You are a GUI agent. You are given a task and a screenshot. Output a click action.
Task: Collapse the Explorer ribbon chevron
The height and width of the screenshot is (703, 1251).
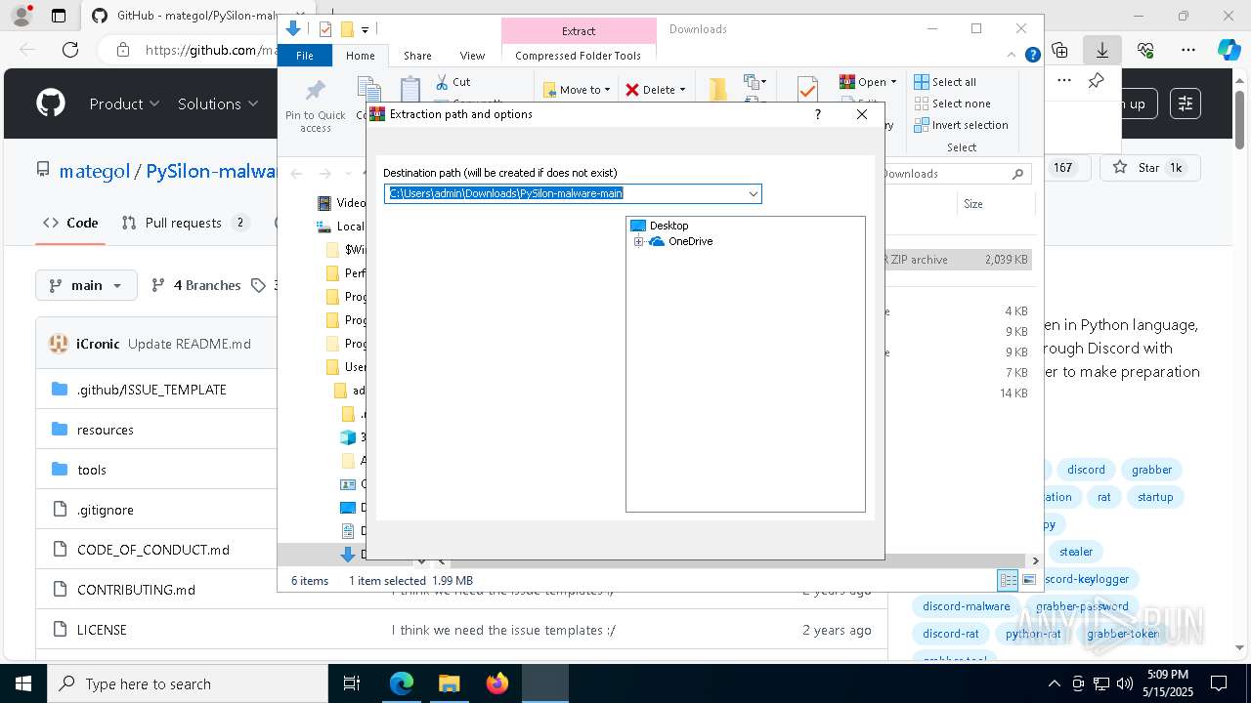(1014, 56)
